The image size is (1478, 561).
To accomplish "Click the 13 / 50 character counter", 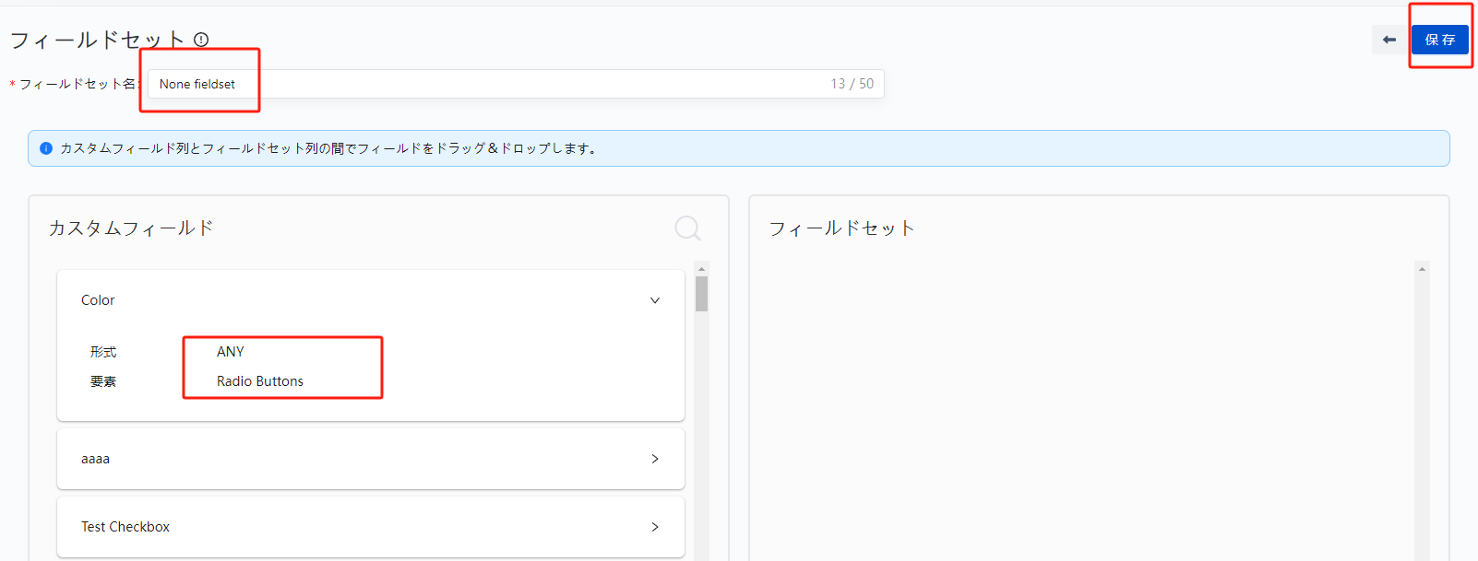I will click(852, 84).
